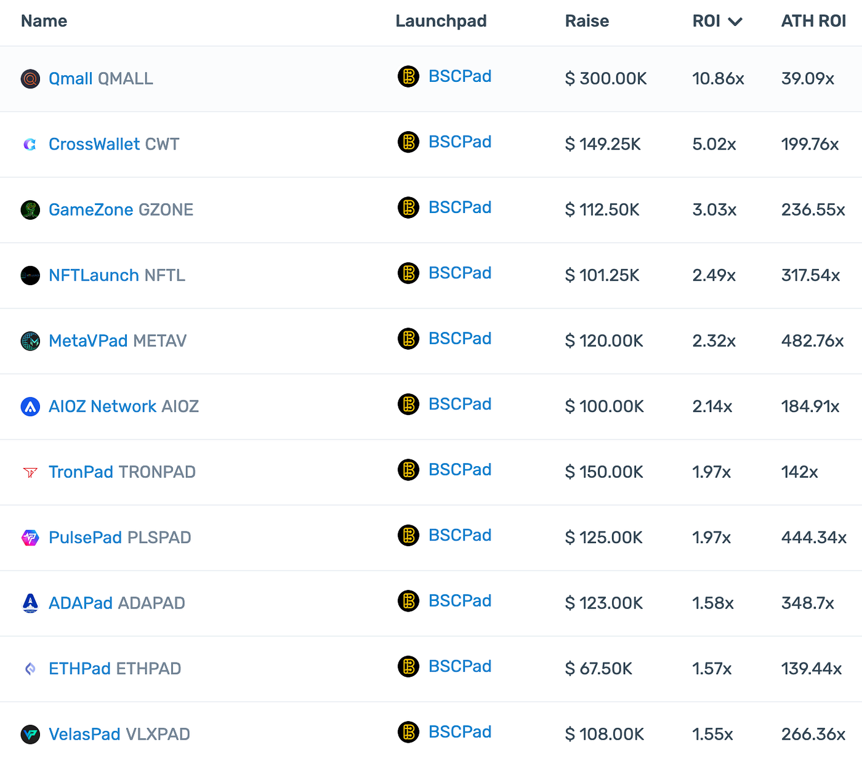
Task: Click the PulsePad token logo icon
Action: click(30, 538)
